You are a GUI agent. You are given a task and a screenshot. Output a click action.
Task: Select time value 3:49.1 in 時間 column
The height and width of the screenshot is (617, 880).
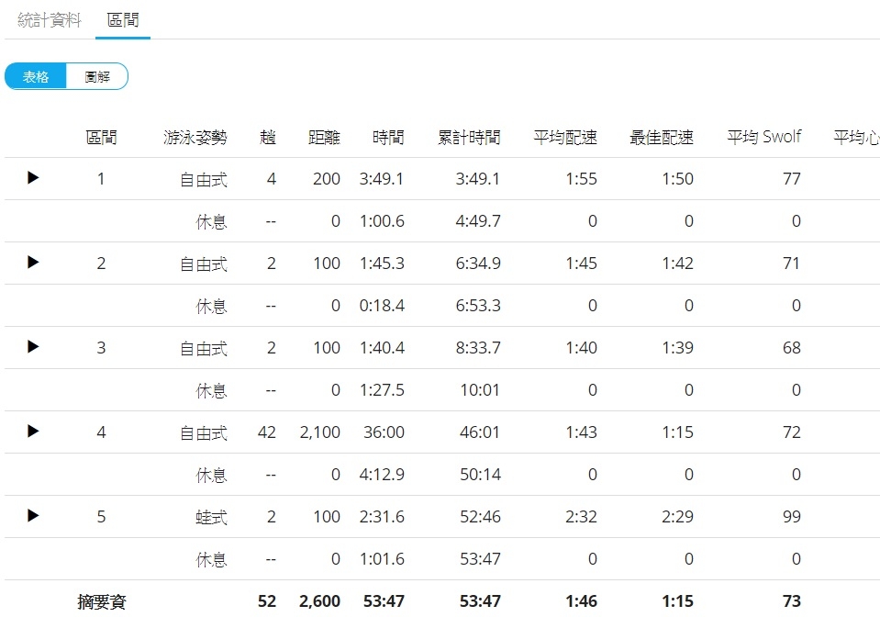[x=382, y=179]
